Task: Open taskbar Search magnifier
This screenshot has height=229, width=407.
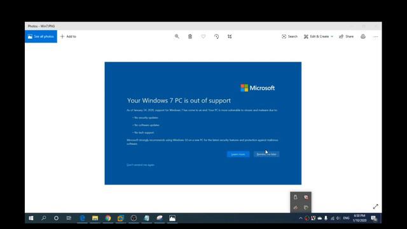Action: (x=44, y=218)
